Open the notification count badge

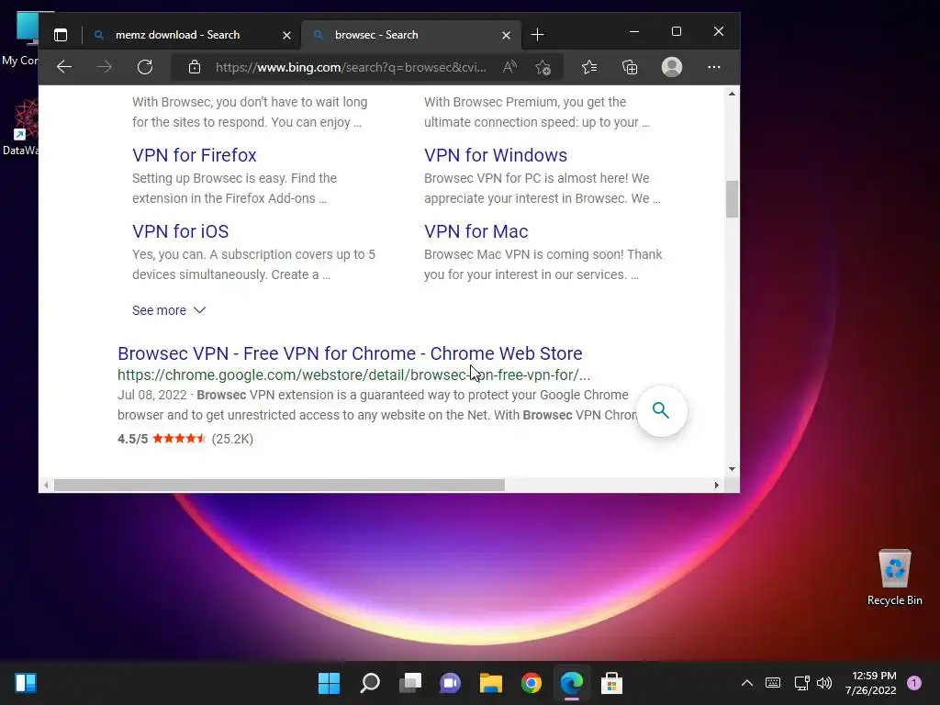click(914, 683)
